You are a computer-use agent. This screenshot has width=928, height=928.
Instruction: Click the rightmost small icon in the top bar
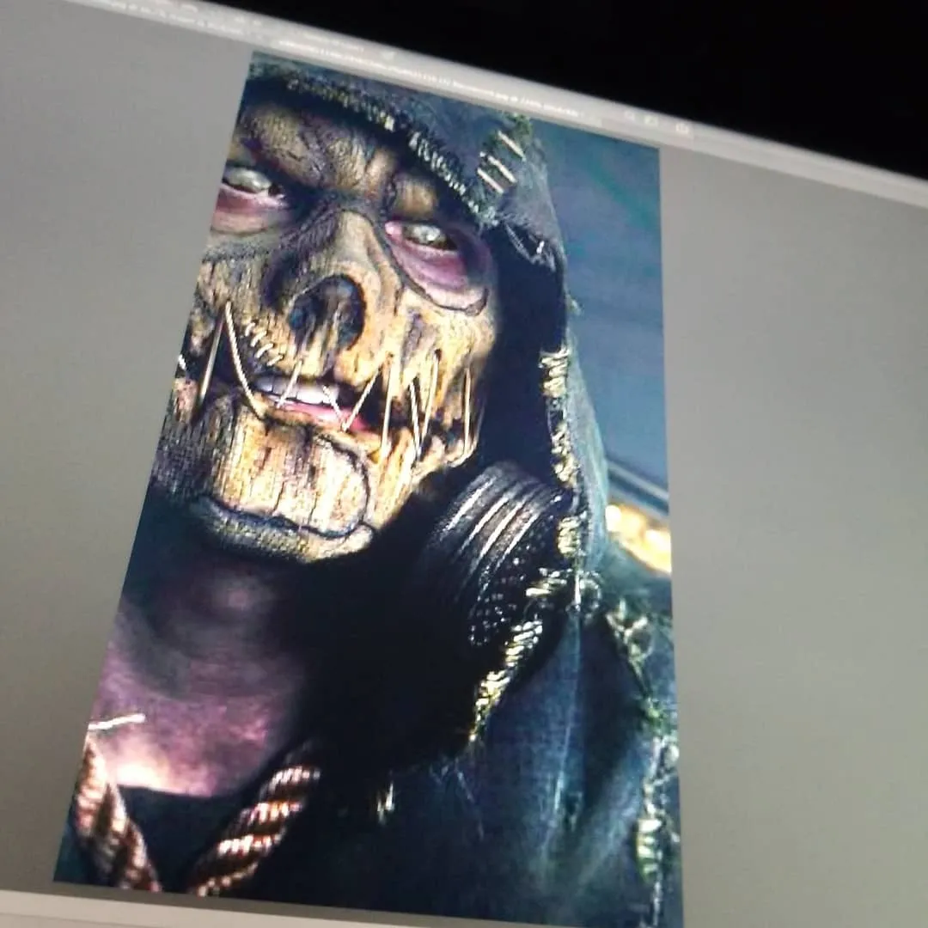point(683,129)
